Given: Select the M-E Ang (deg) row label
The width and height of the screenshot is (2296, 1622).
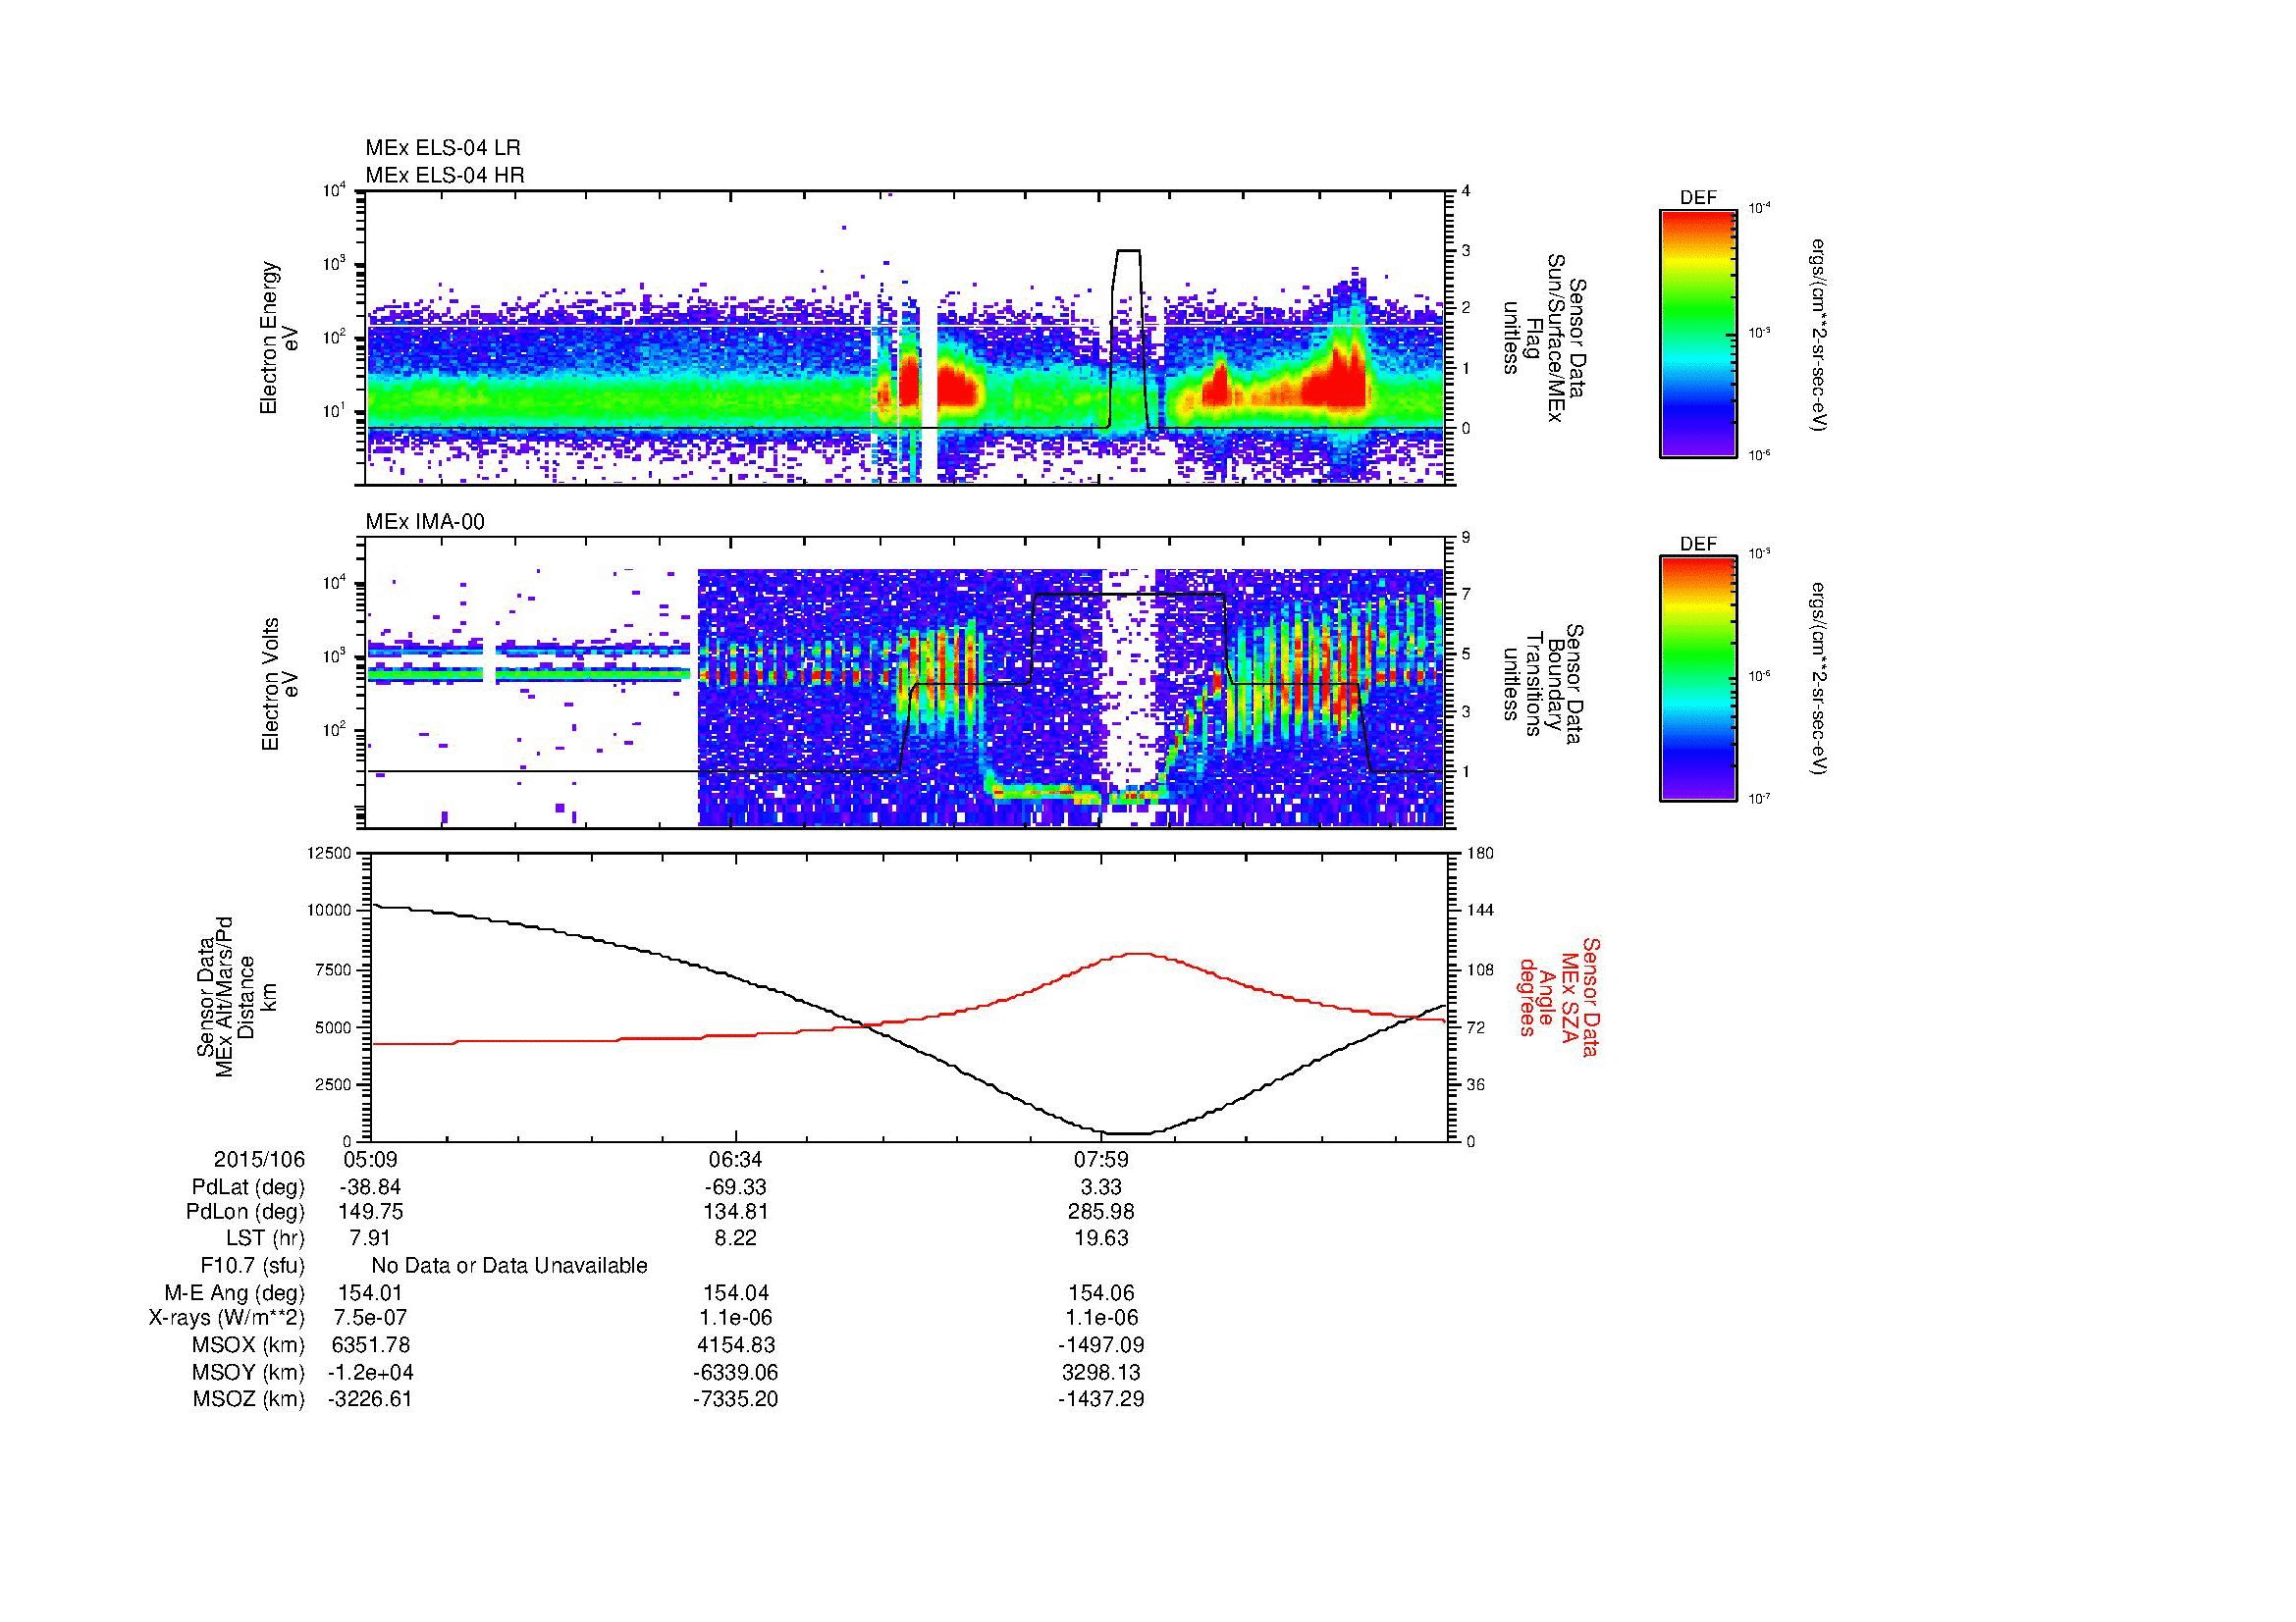Looking at the screenshot, I should [234, 1293].
